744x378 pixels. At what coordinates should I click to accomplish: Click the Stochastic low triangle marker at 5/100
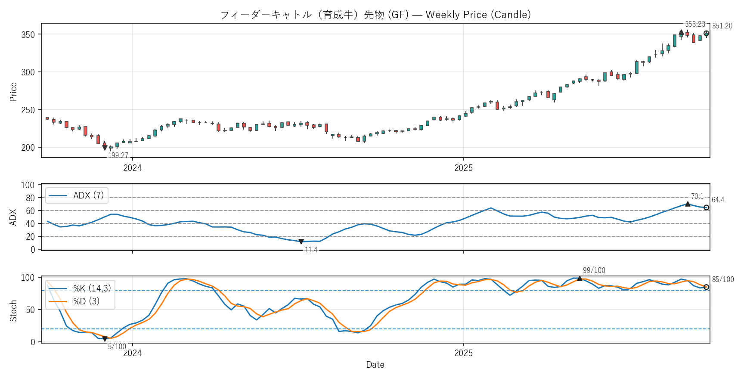tap(105, 339)
